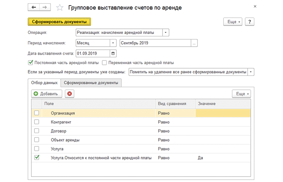Add form to favorites with star icon
283x182 pixels.
click(x=60, y=7)
